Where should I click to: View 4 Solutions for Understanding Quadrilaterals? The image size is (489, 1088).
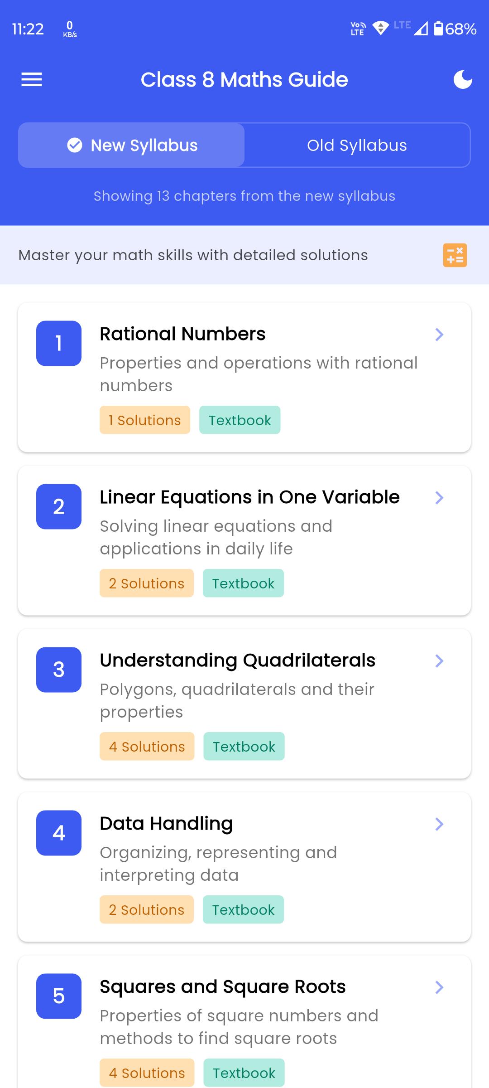pyautogui.click(x=147, y=747)
